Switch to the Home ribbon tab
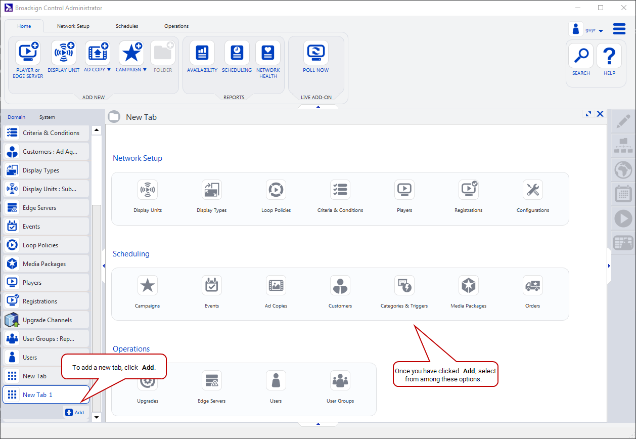This screenshot has width=636, height=439. [24, 26]
